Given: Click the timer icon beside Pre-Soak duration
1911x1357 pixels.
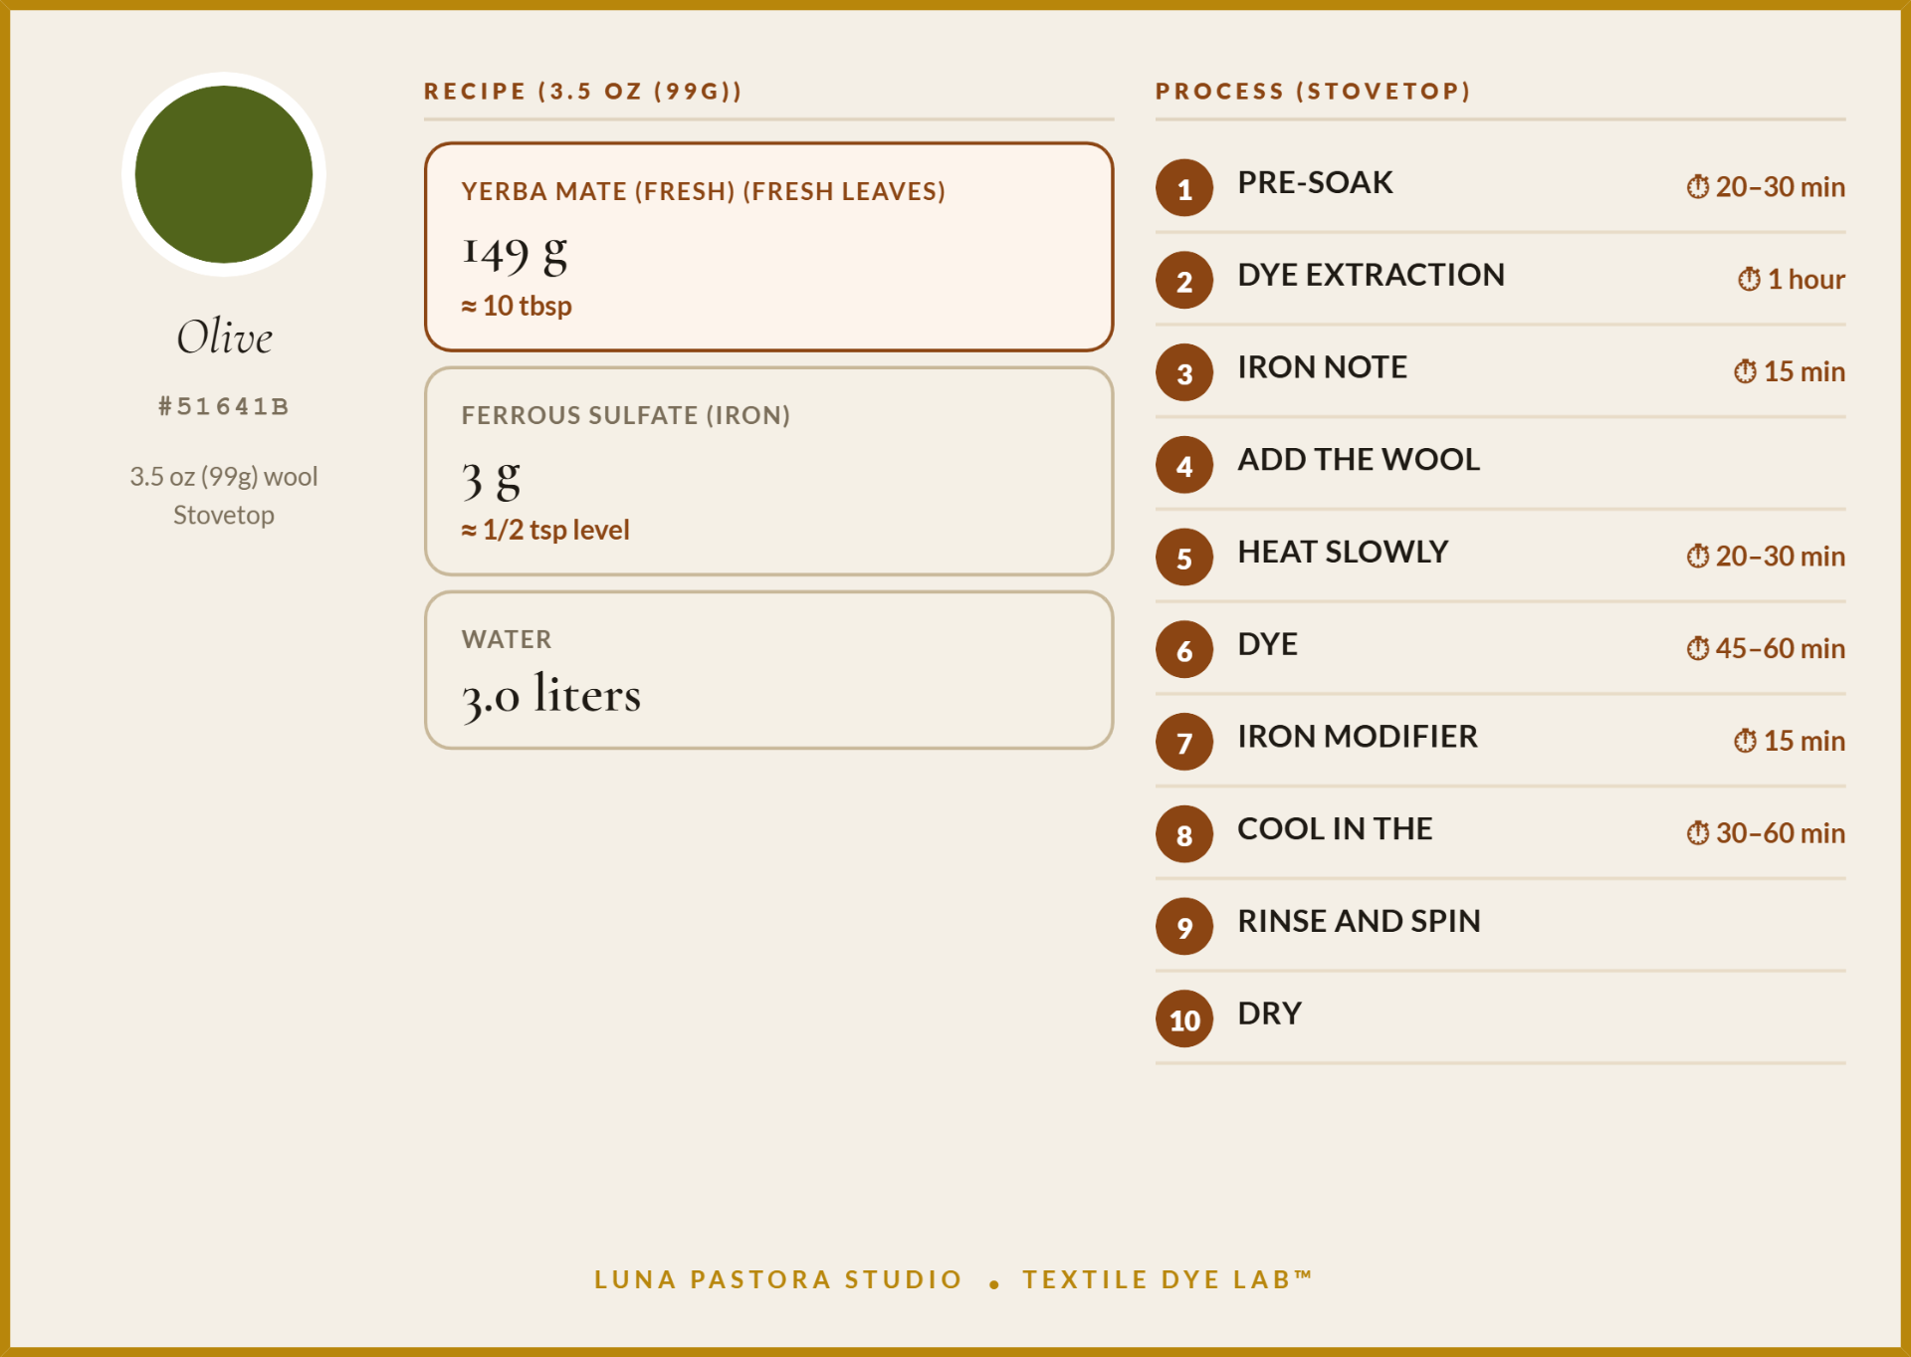Looking at the screenshot, I should (x=1698, y=186).
